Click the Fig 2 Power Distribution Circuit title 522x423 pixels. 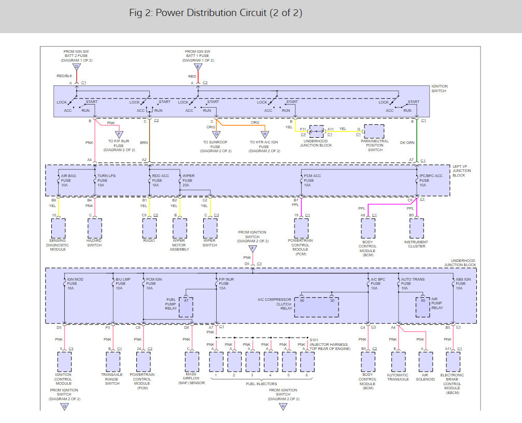tap(216, 13)
